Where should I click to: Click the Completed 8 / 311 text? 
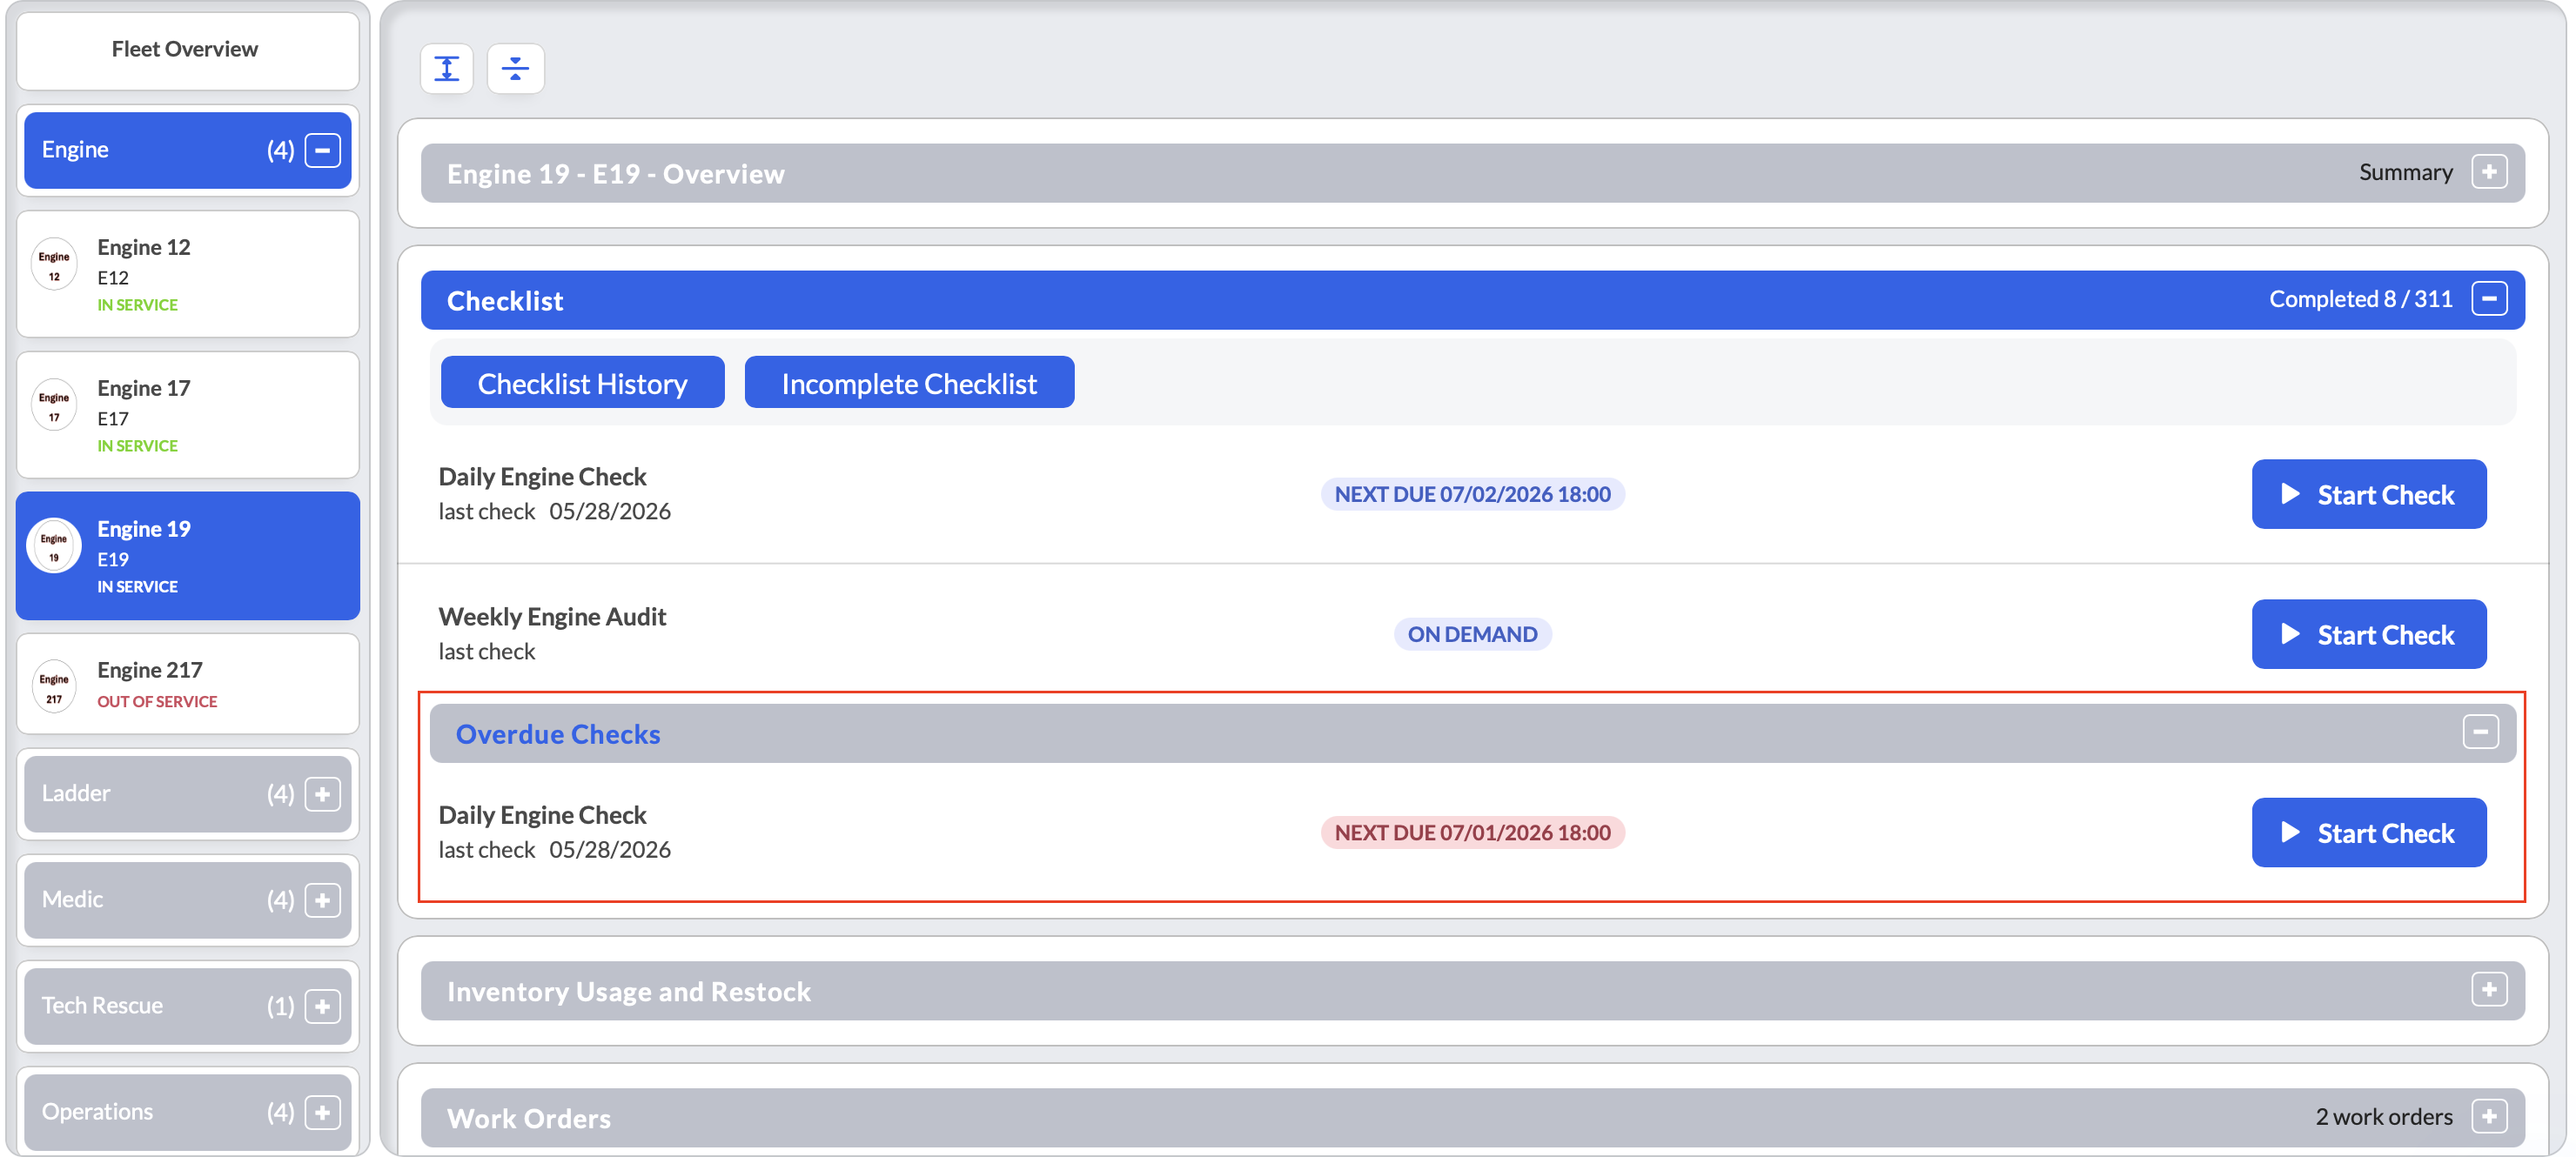click(2360, 299)
